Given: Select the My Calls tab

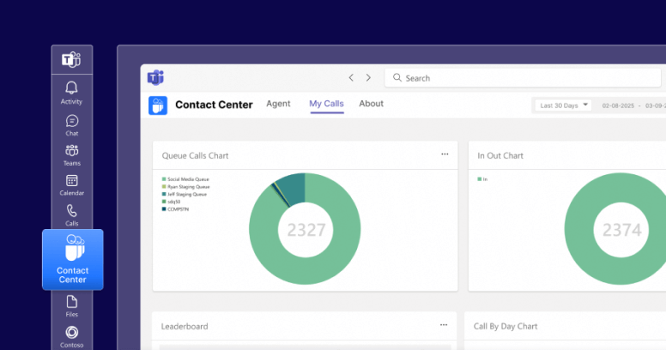Looking at the screenshot, I should pyautogui.click(x=326, y=104).
